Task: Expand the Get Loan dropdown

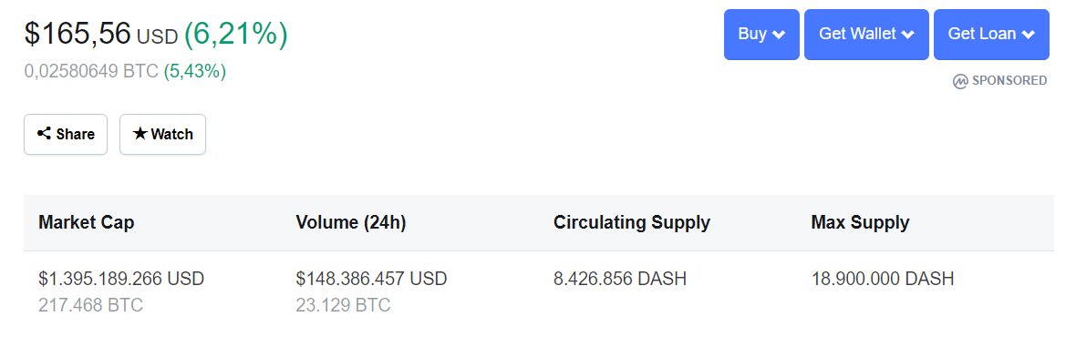Action: coord(991,35)
